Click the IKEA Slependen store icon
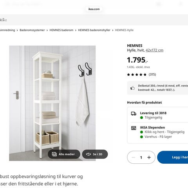This screenshot has height=188, width=188. 134,128
